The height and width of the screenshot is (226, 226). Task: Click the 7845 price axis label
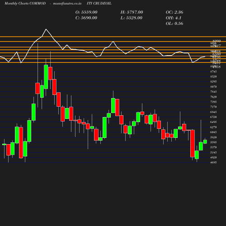pos(213,92)
